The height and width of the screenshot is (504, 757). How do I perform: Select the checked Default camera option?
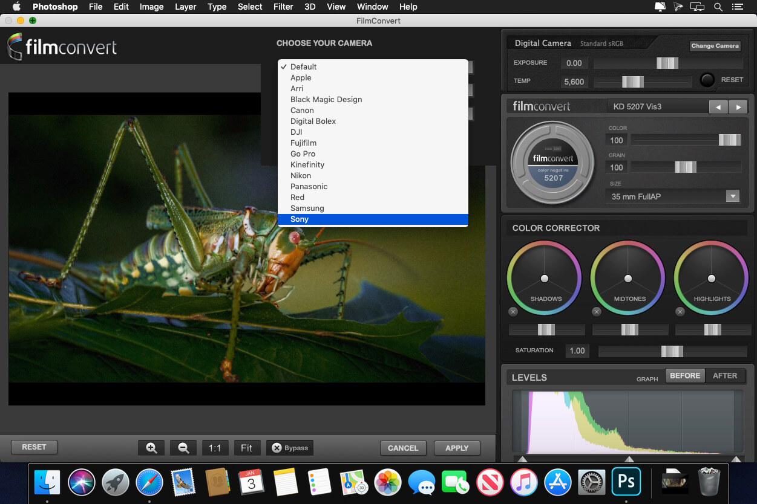373,66
